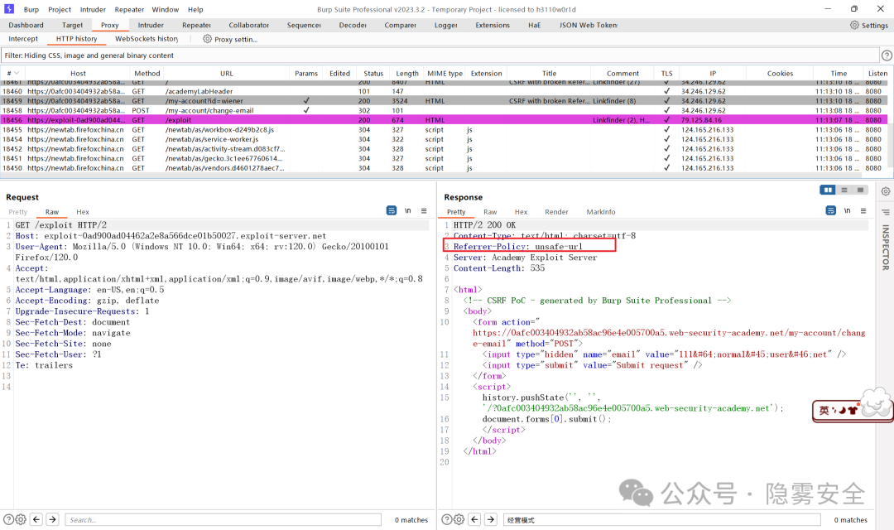Screen dimensions: 894x530
Task: Select history row 18458 POST change-email
Action: (445, 110)
